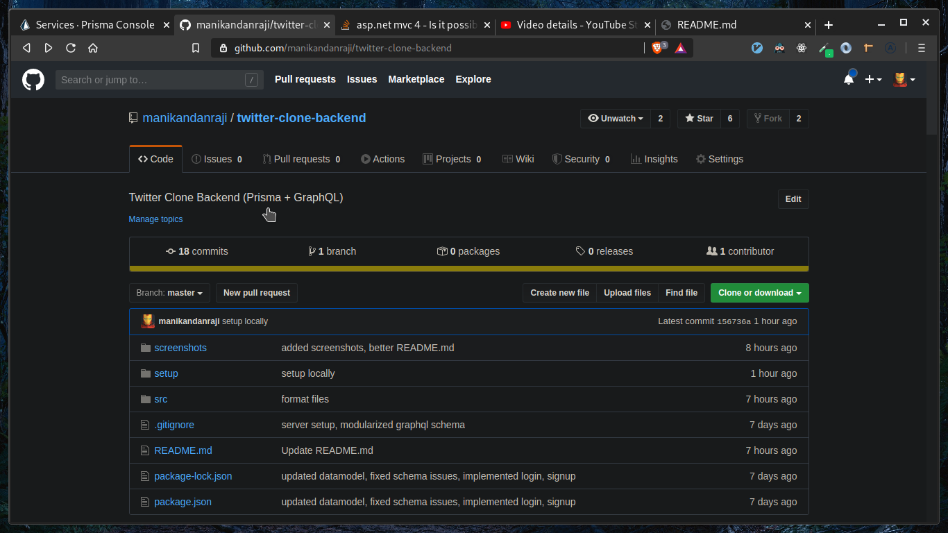
Task: Switch to Services Prisma Console tab
Action: click(94, 25)
